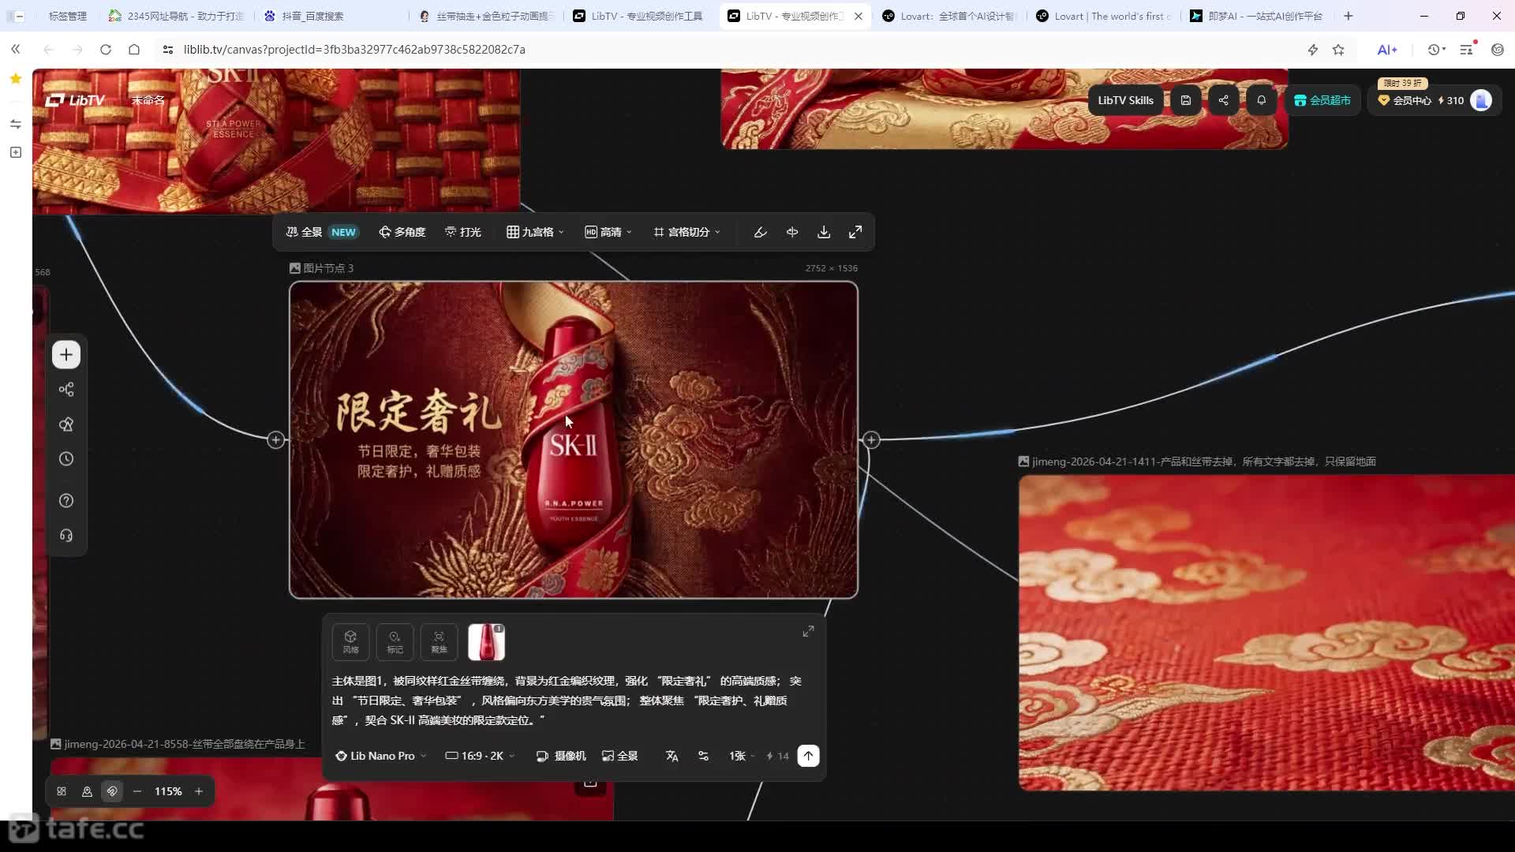Image resolution: width=1515 pixels, height=852 pixels.
Task: Click the project name 未命名
Action: [x=148, y=100]
